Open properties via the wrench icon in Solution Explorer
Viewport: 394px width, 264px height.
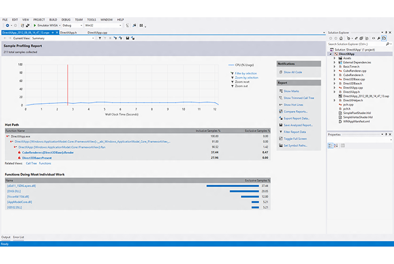tap(378, 38)
